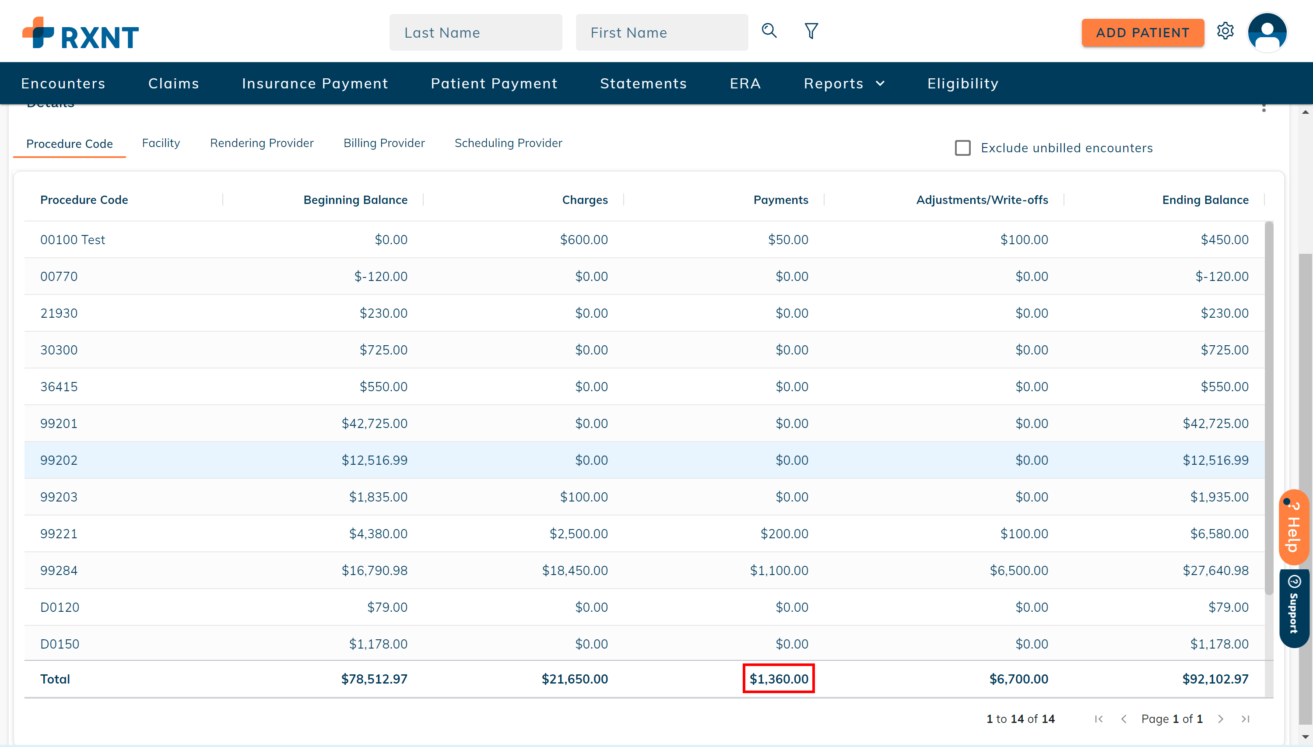This screenshot has height=747, width=1313.
Task: Click total adjustments value $6,700.00
Action: 1018,679
